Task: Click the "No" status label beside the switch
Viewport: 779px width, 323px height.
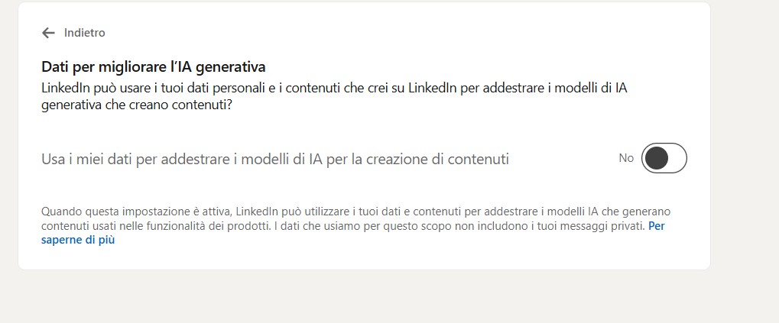Action: [626, 158]
